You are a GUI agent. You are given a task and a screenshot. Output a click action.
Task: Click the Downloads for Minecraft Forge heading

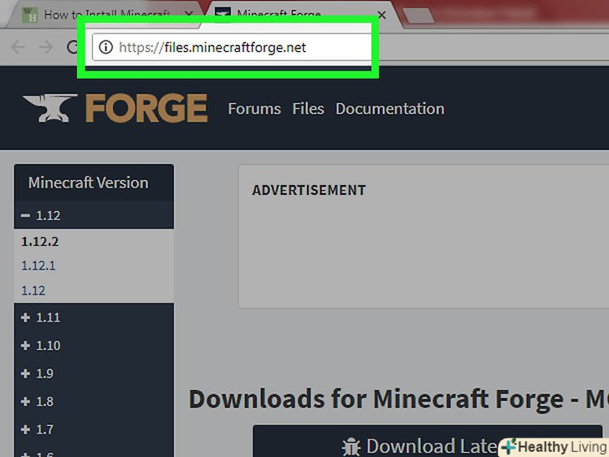click(398, 399)
